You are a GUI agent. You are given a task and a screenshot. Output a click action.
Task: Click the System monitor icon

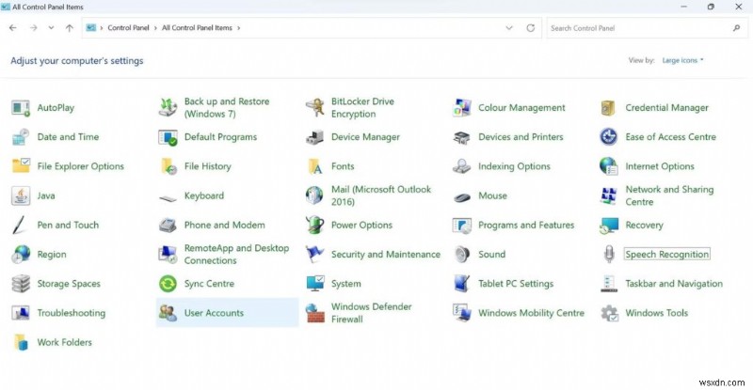[315, 284]
